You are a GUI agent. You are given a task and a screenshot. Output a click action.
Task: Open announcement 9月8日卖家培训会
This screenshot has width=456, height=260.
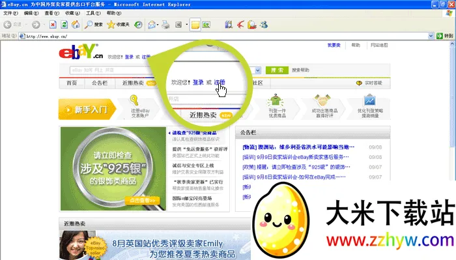click(294, 177)
